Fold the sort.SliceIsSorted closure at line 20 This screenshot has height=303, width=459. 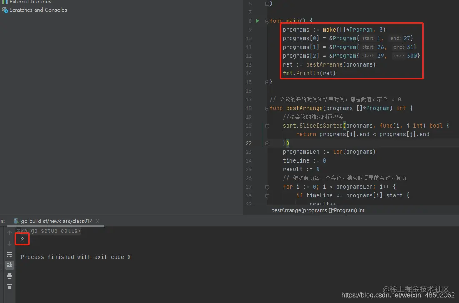point(267,126)
